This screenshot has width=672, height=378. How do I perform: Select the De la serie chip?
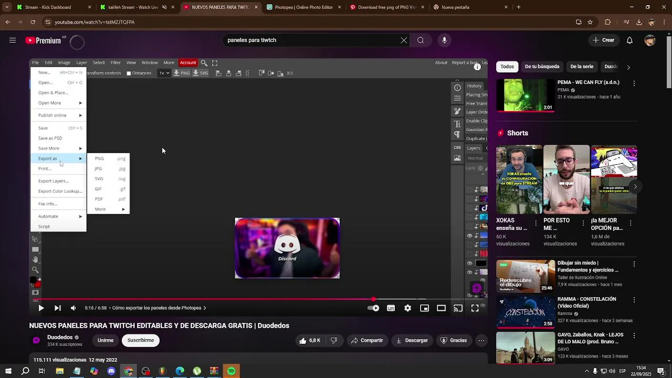pyautogui.click(x=582, y=67)
